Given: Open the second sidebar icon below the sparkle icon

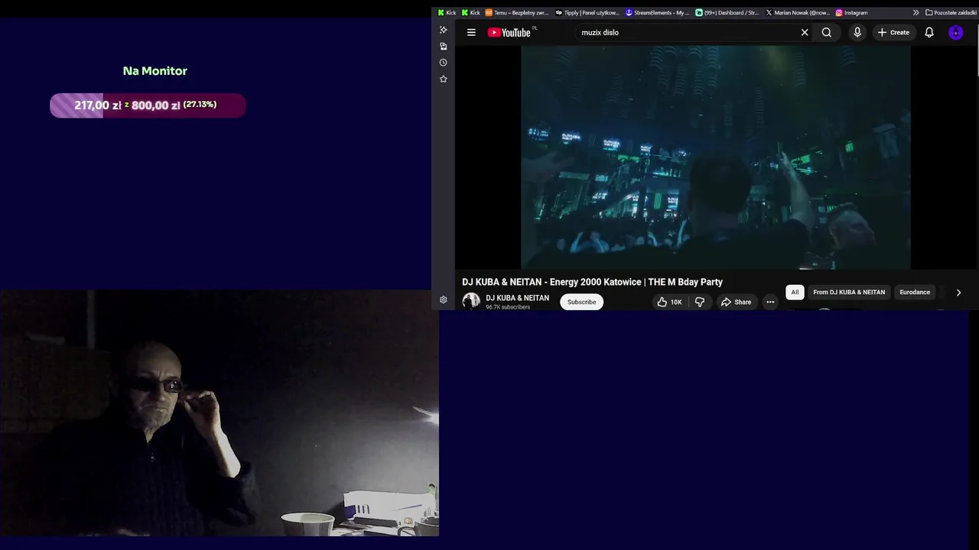Looking at the screenshot, I should tap(443, 46).
